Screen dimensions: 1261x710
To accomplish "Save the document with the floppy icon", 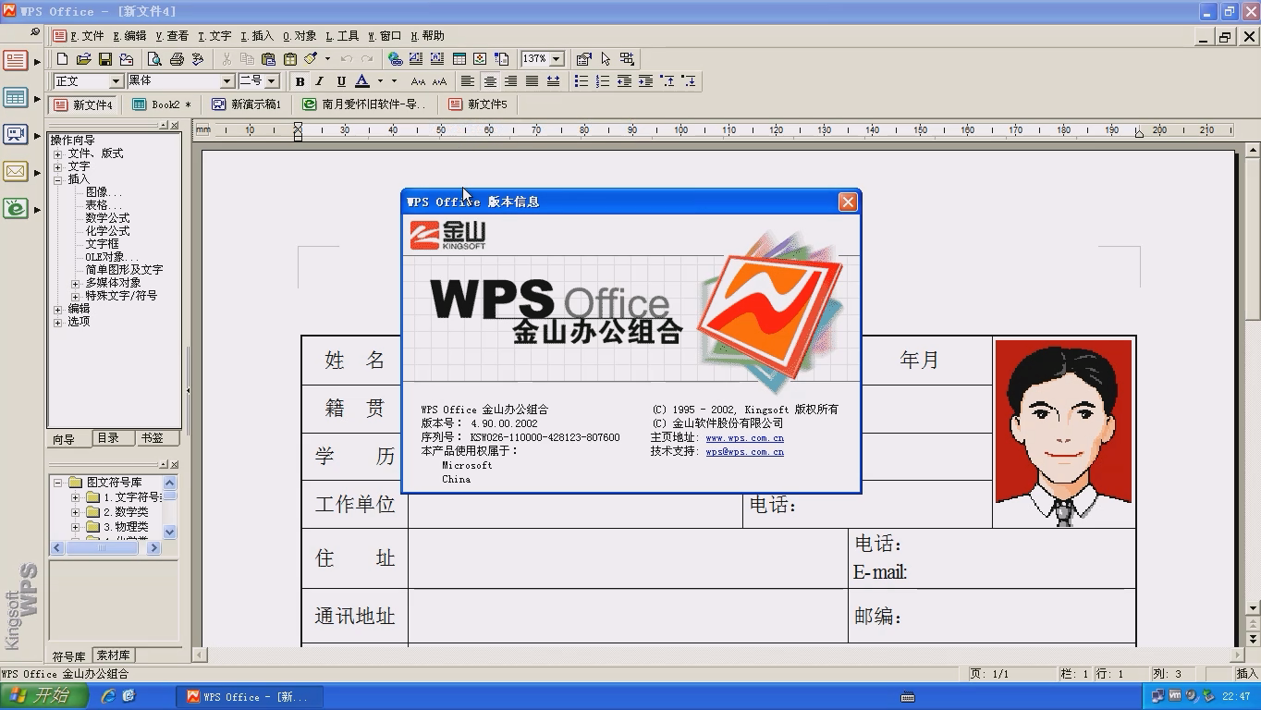I will click(105, 58).
